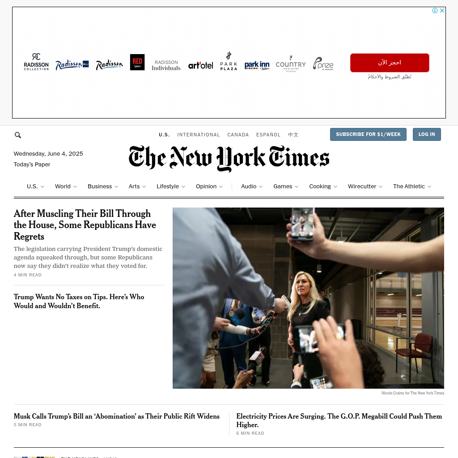Click the Radisson RED logo

pos(137,62)
